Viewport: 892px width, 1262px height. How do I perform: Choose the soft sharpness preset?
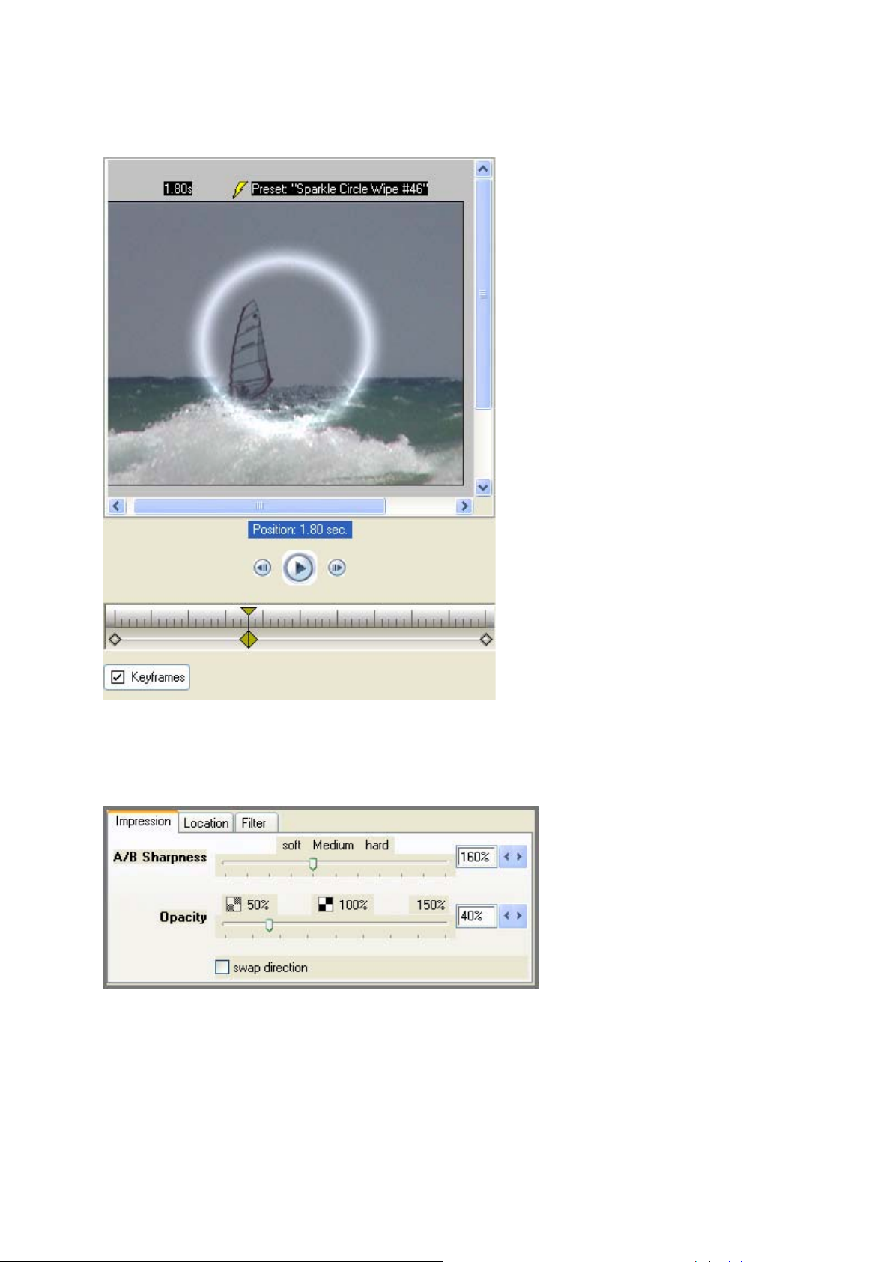pyautogui.click(x=291, y=845)
